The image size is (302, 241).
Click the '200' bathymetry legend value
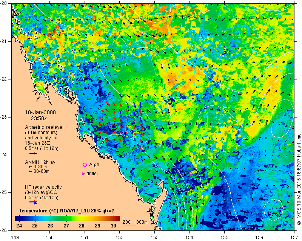[x=126, y=222]
